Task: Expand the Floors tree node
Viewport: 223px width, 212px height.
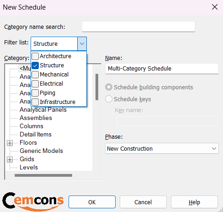Action: (x=10, y=143)
